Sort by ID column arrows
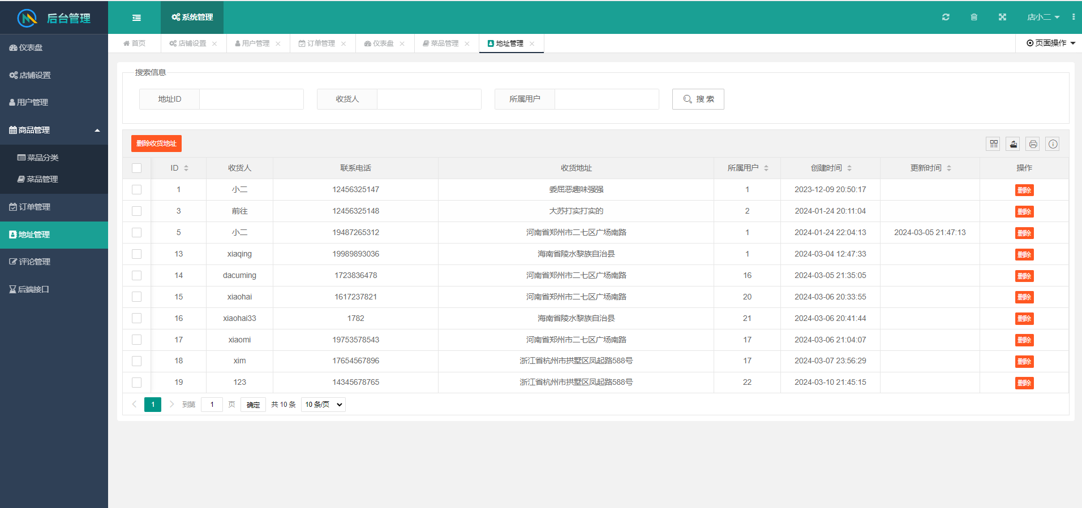Screen dimensions: 1082x508 [186, 168]
